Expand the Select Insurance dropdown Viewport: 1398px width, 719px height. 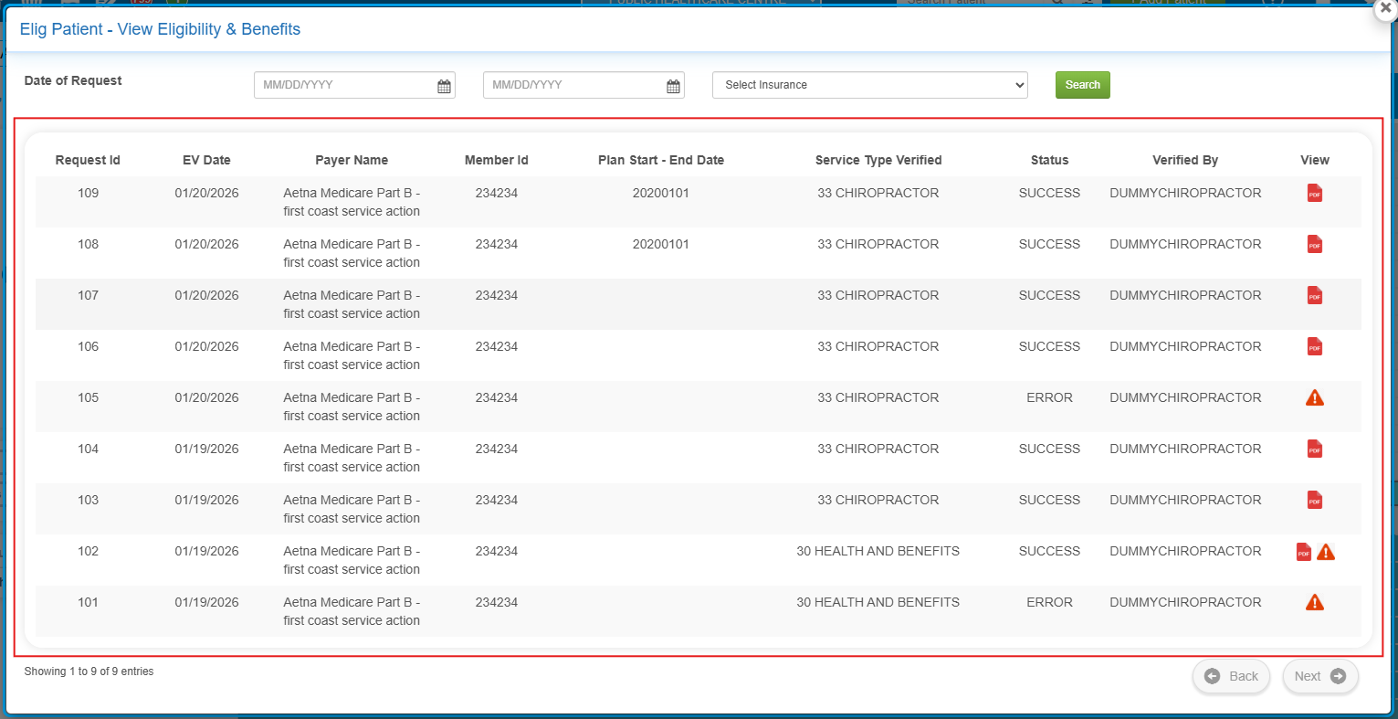869,85
